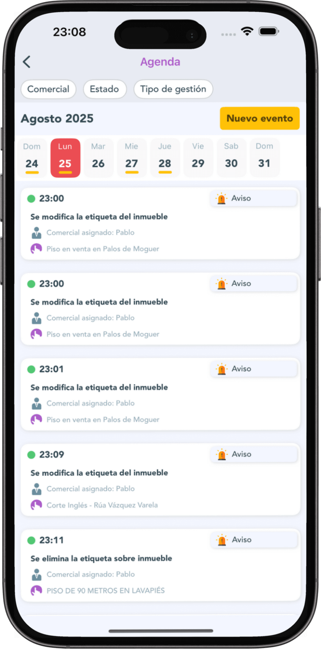The width and height of the screenshot is (321, 649).
Task: Switch to Mie 27
Action: point(132,158)
